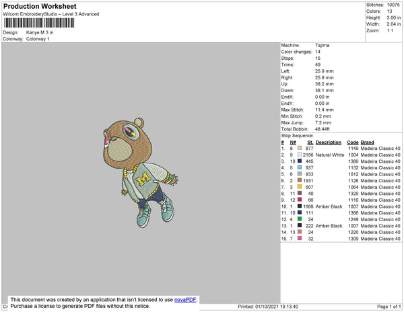Click the 'Color changes' value '14'
Screen dimensions: 404x312
pyautogui.click(x=318, y=52)
